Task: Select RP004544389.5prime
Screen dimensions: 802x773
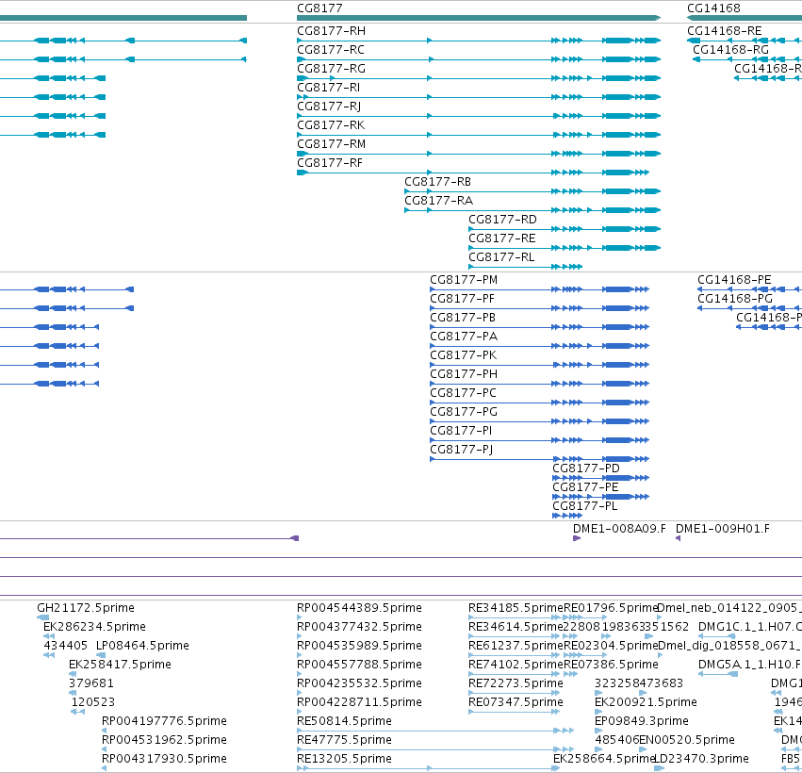Action: click(359, 608)
